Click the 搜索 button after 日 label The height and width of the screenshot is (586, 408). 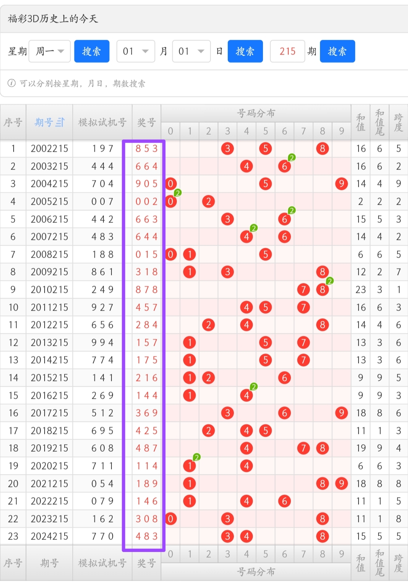coord(245,51)
